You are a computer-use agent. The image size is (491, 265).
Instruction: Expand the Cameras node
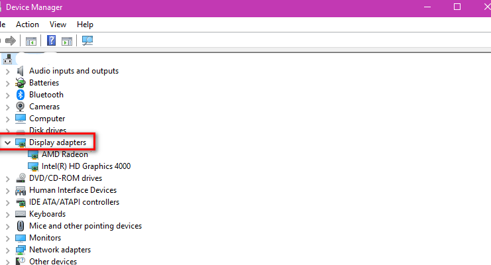(7, 107)
